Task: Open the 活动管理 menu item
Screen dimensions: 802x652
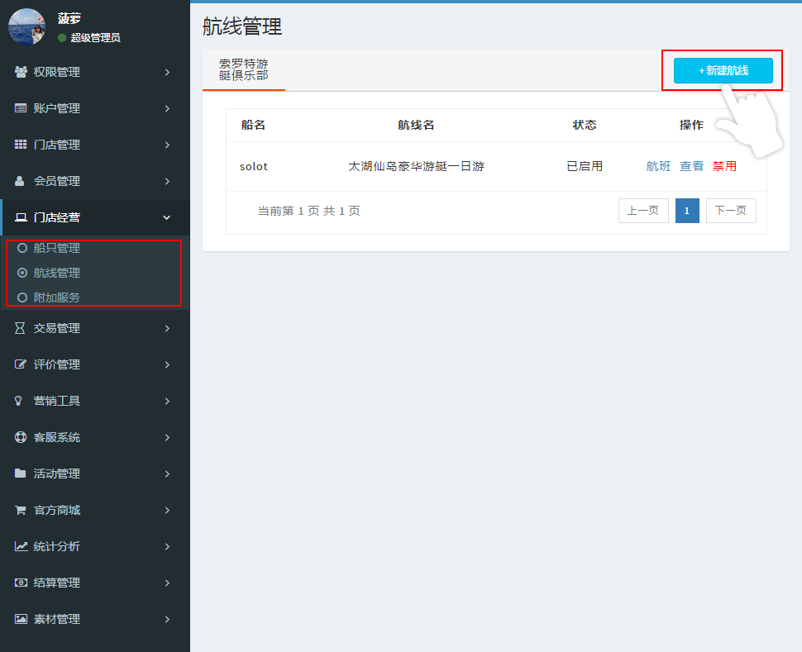Action: tap(94, 474)
